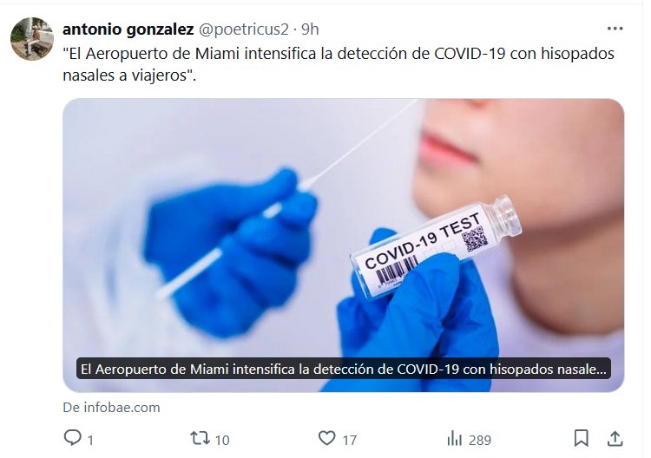
Task: Repost this tweet using retweet icon
Action: click(x=200, y=438)
